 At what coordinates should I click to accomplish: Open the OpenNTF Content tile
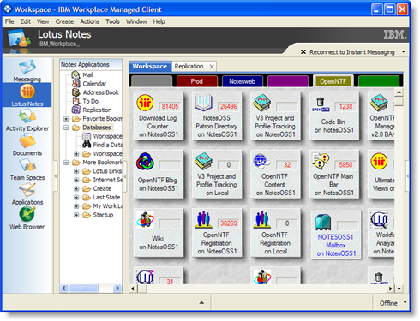275,174
